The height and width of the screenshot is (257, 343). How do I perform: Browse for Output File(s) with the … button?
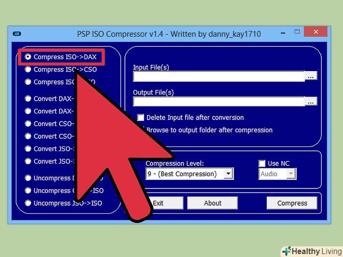pos(310,101)
